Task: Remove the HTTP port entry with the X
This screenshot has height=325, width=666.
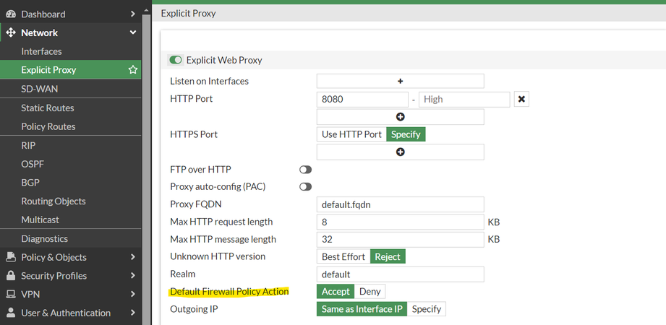Action: point(522,99)
